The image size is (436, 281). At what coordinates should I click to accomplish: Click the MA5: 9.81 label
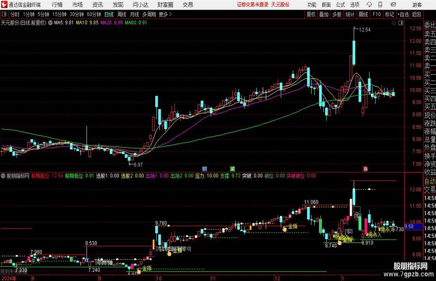click(64, 23)
